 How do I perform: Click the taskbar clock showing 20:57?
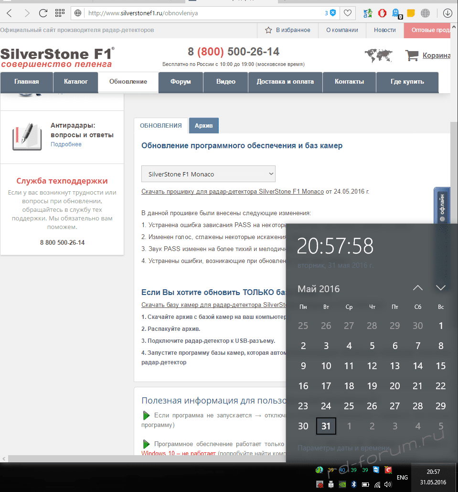coord(433,477)
